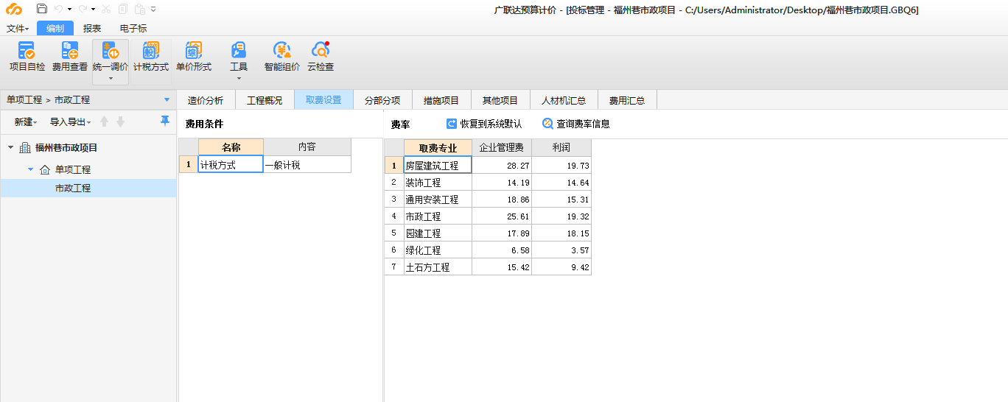Click the 工具 tools icon
Screen dimensions: 1008x402
(x=239, y=51)
